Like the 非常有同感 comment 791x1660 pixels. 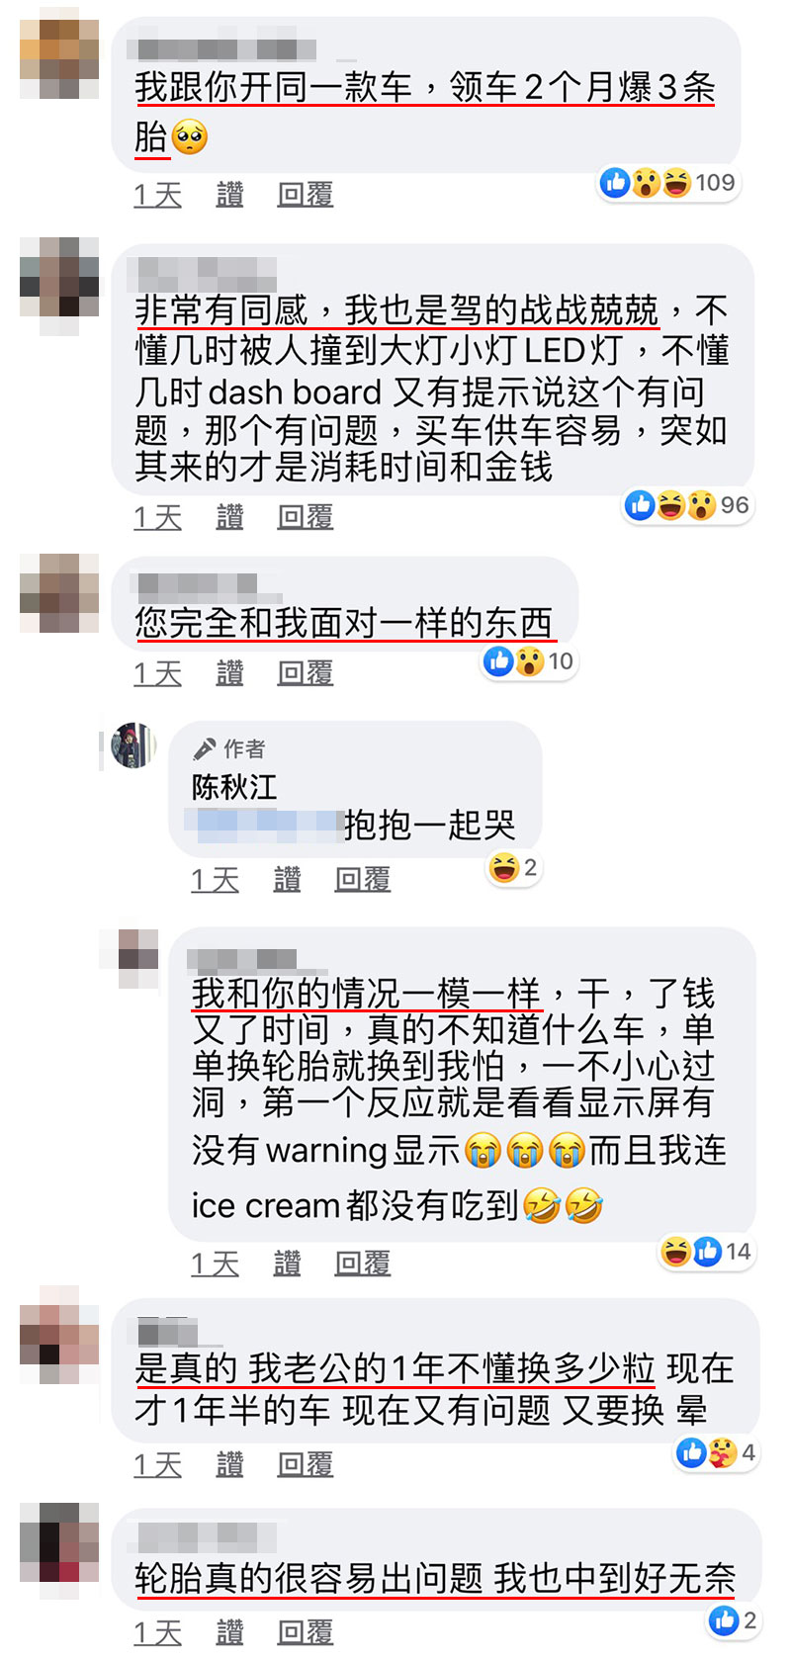tap(229, 516)
